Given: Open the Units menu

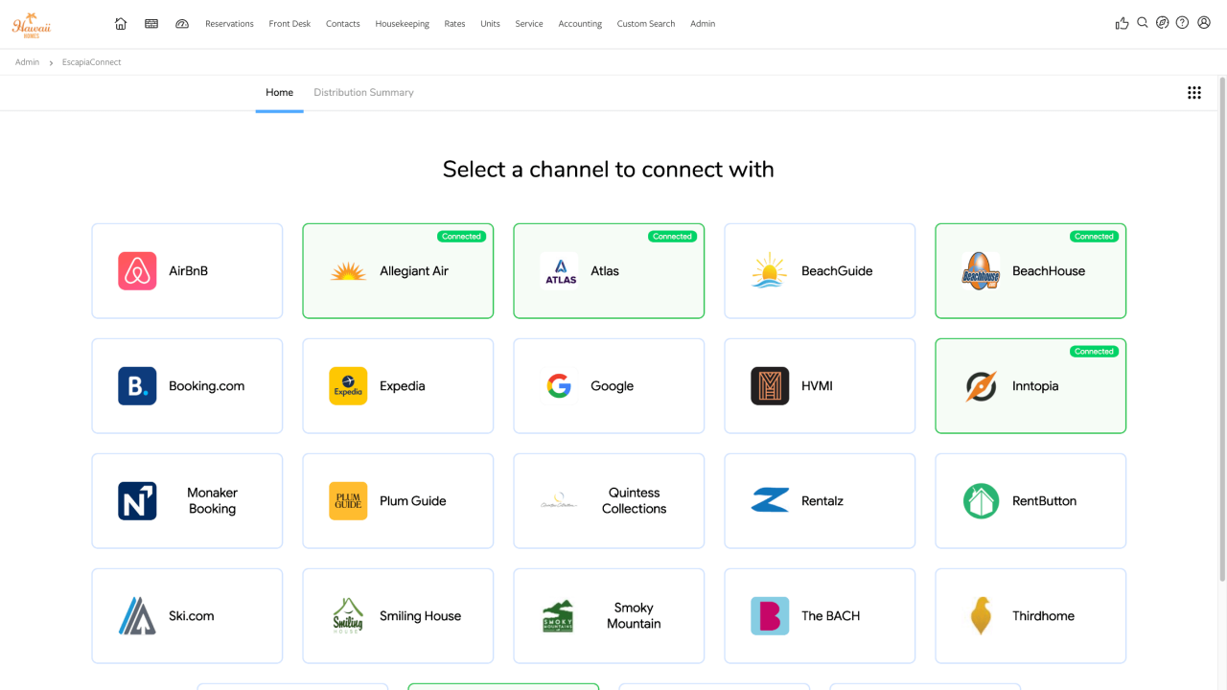Looking at the screenshot, I should pos(490,24).
